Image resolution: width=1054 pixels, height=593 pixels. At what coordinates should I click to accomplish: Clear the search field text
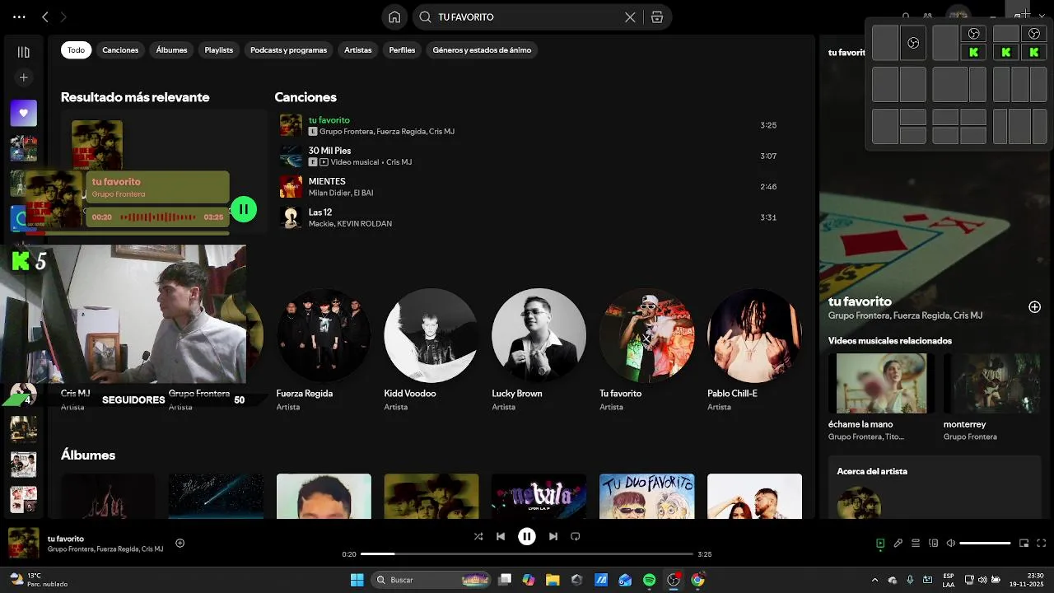pos(630,17)
